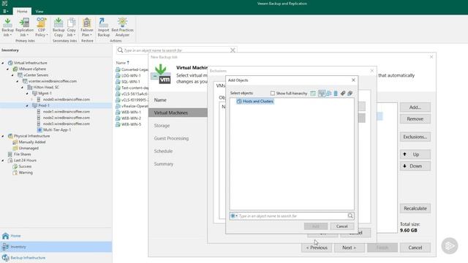Collapse the Mgmt-1 cluster node
The image size is (468, 263).
coord(27,94)
